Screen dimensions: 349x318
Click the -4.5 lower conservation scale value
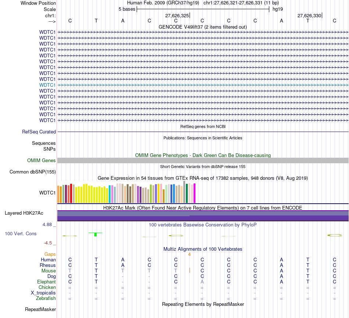tap(48, 243)
